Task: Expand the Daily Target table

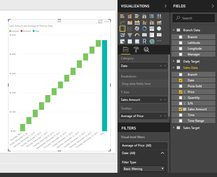Action: (x=174, y=61)
